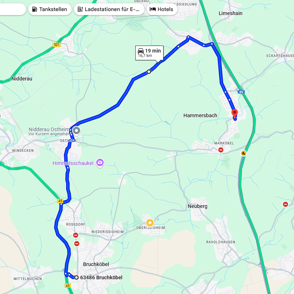Click the gray Nidderau Ostheim location pin
The width and height of the screenshot is (294, 294).
pos(76,131)
